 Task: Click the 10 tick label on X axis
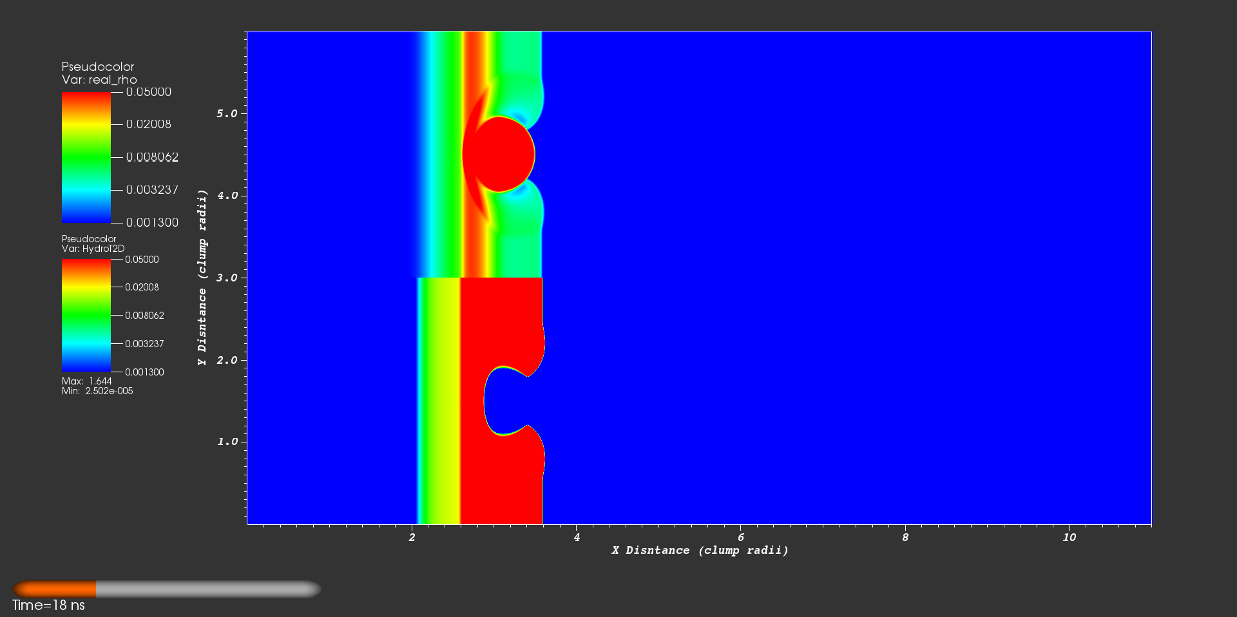tap(1069, 538)
